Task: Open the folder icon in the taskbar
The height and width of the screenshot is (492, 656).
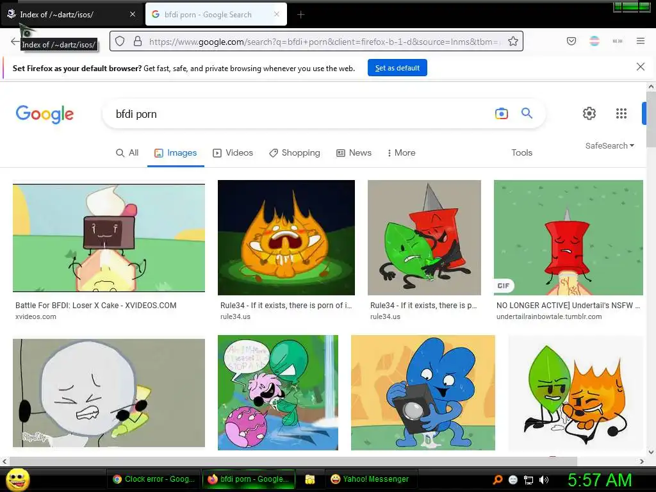Action: coord(310,479)
